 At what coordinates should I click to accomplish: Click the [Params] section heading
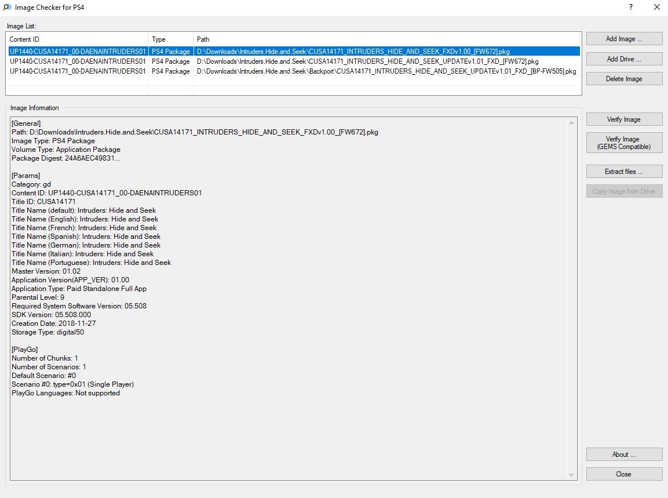click(x=26, y=176)
